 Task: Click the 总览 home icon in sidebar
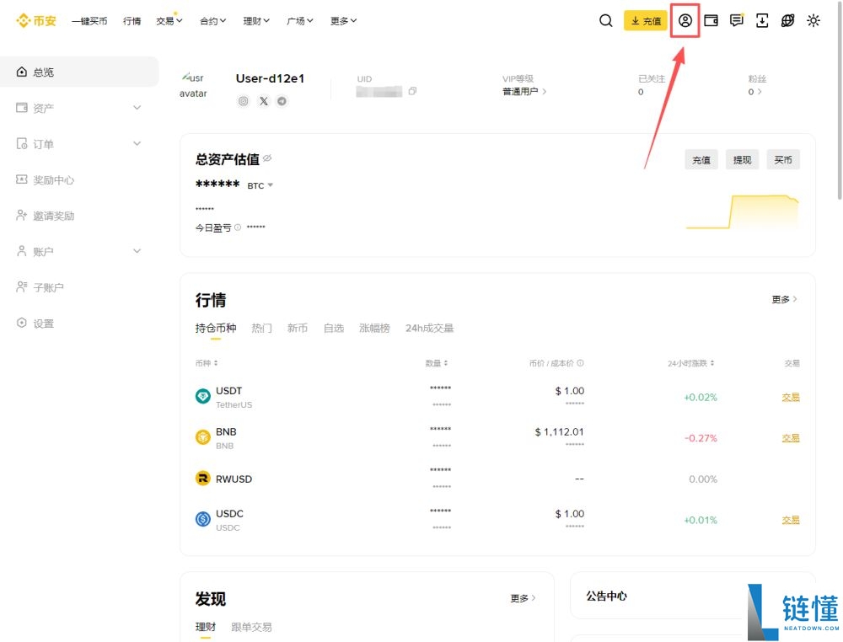coord(22,72)
